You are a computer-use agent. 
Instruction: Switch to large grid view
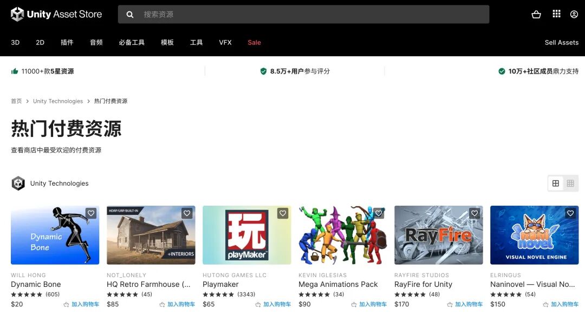pos(556,183)
